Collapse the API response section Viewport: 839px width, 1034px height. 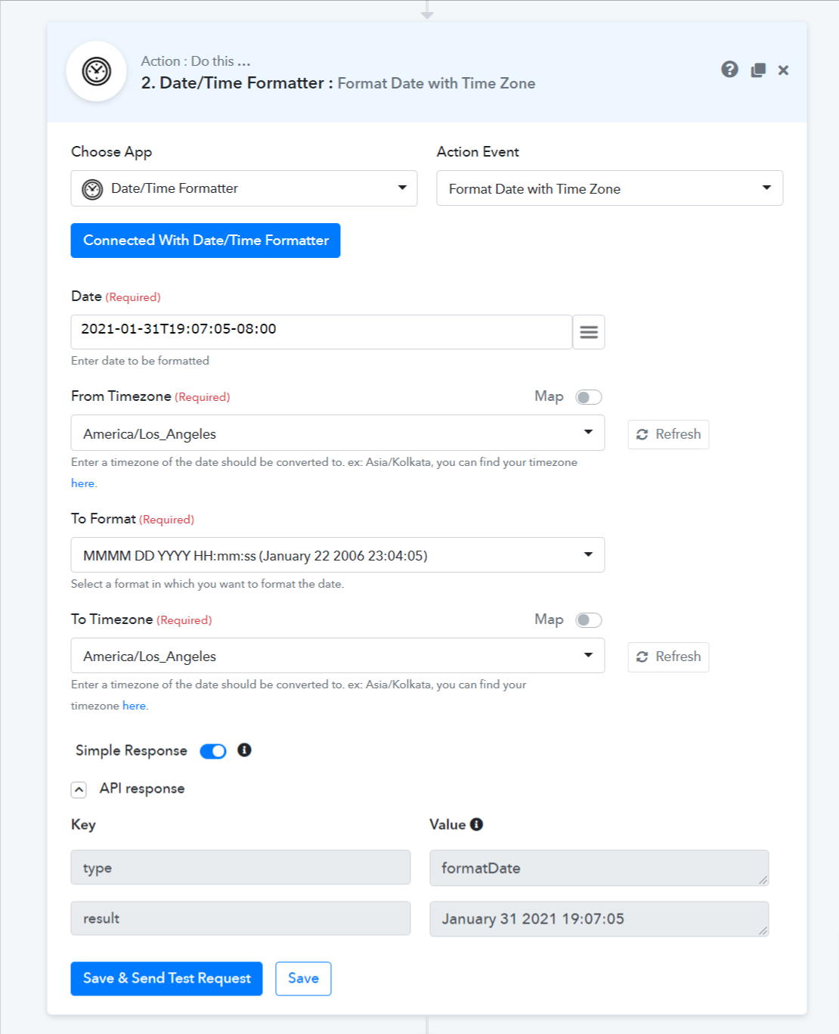(79, 790)
